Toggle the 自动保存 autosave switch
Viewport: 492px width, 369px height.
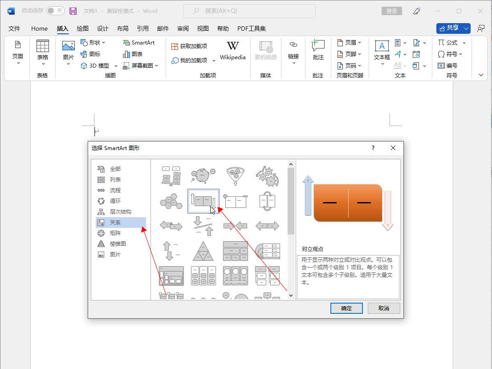(x=55, y=11)
